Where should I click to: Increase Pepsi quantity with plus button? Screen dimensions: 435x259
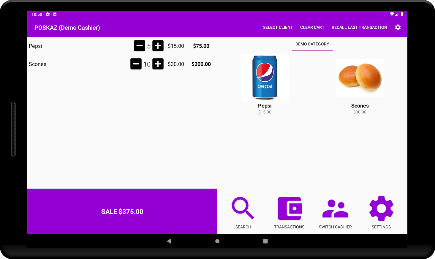[158, 46]
